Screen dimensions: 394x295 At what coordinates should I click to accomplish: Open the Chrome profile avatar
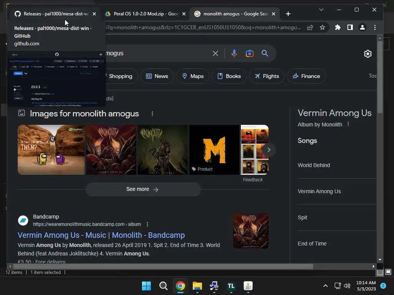(x=362, y=27)
